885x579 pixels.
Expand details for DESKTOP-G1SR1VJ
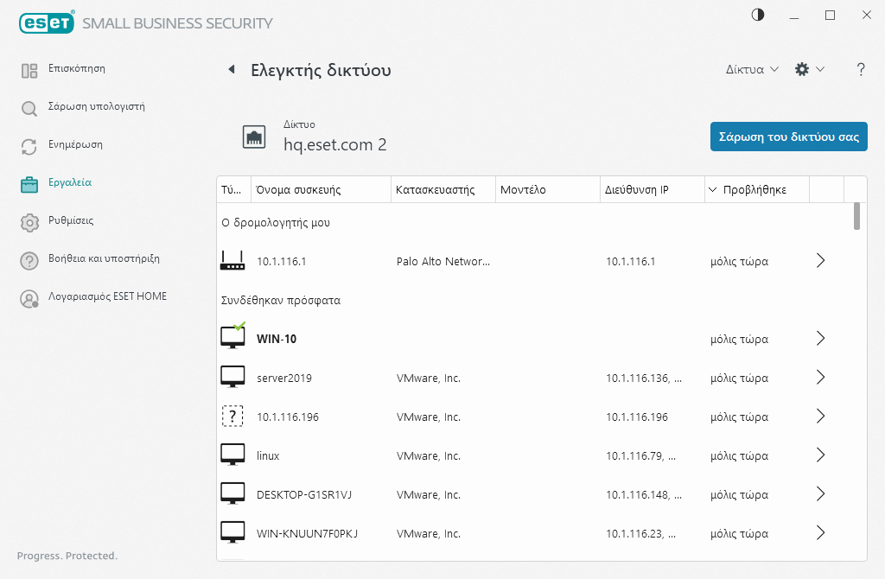(821, 494)
